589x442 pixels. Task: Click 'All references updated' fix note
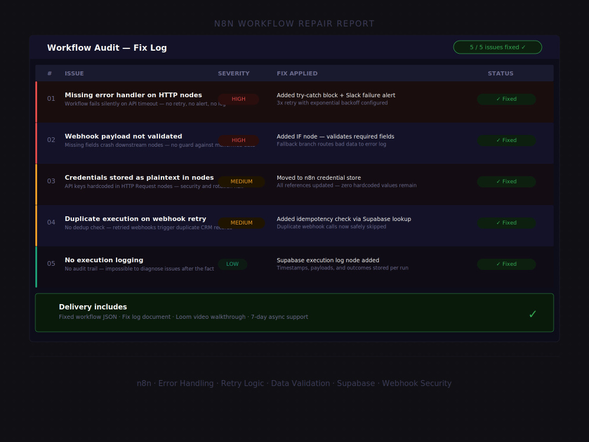click(x=346, y=186)
